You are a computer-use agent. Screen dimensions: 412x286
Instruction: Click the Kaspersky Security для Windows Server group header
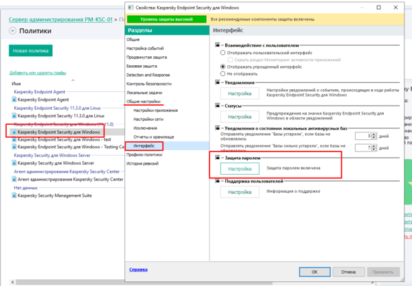pos(52,155)
